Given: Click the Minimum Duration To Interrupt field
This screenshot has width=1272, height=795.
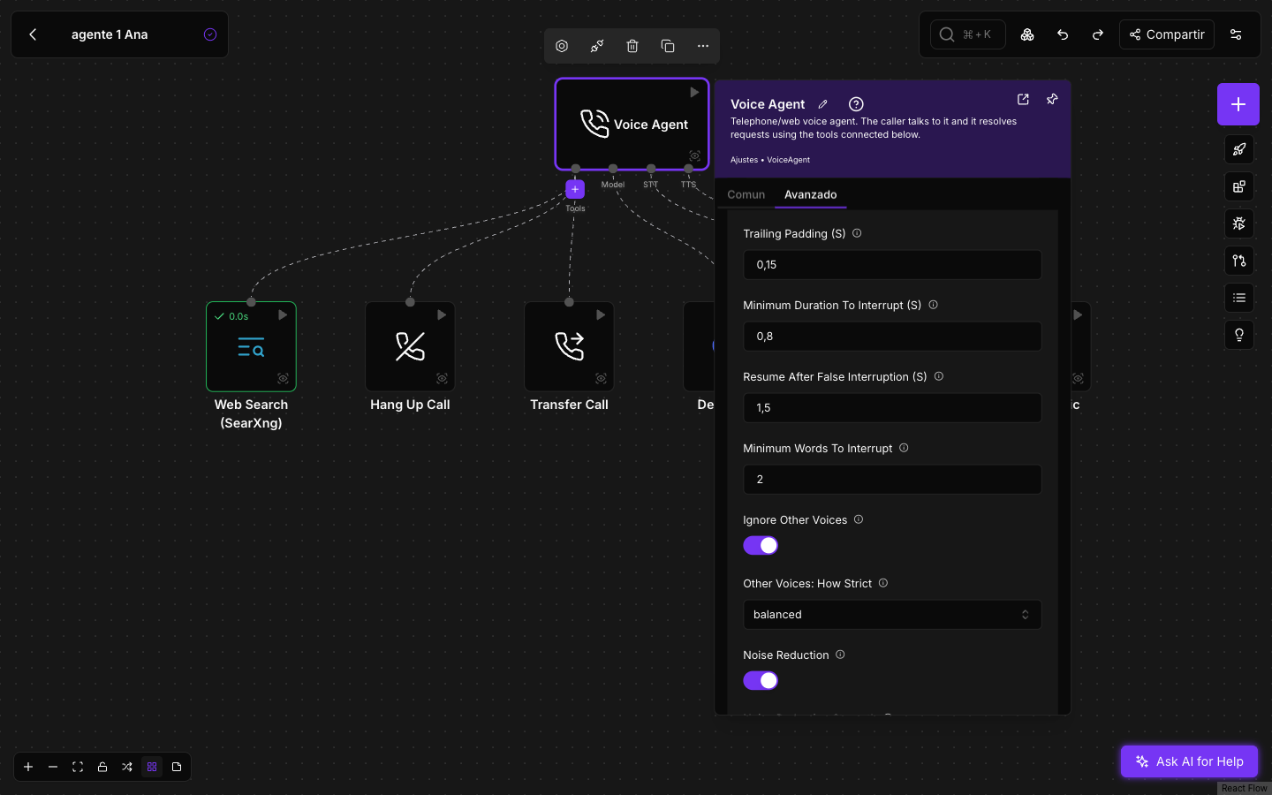Looking at the screenshot, I should coord(892,337).
